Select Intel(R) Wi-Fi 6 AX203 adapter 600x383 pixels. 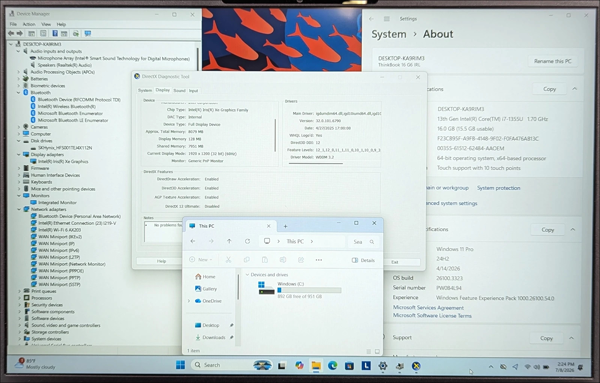[x=59, y=230]
